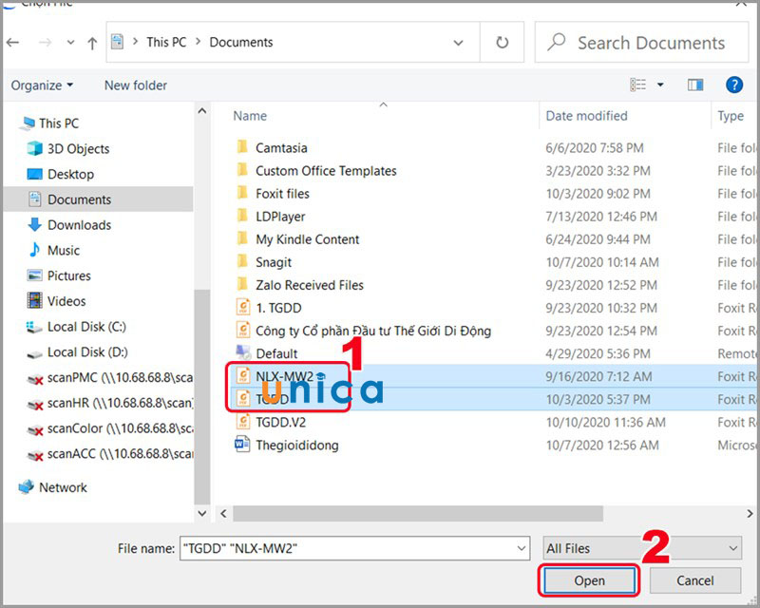
Task: Click the Refresh folder icon
Action: click(502, 43)
